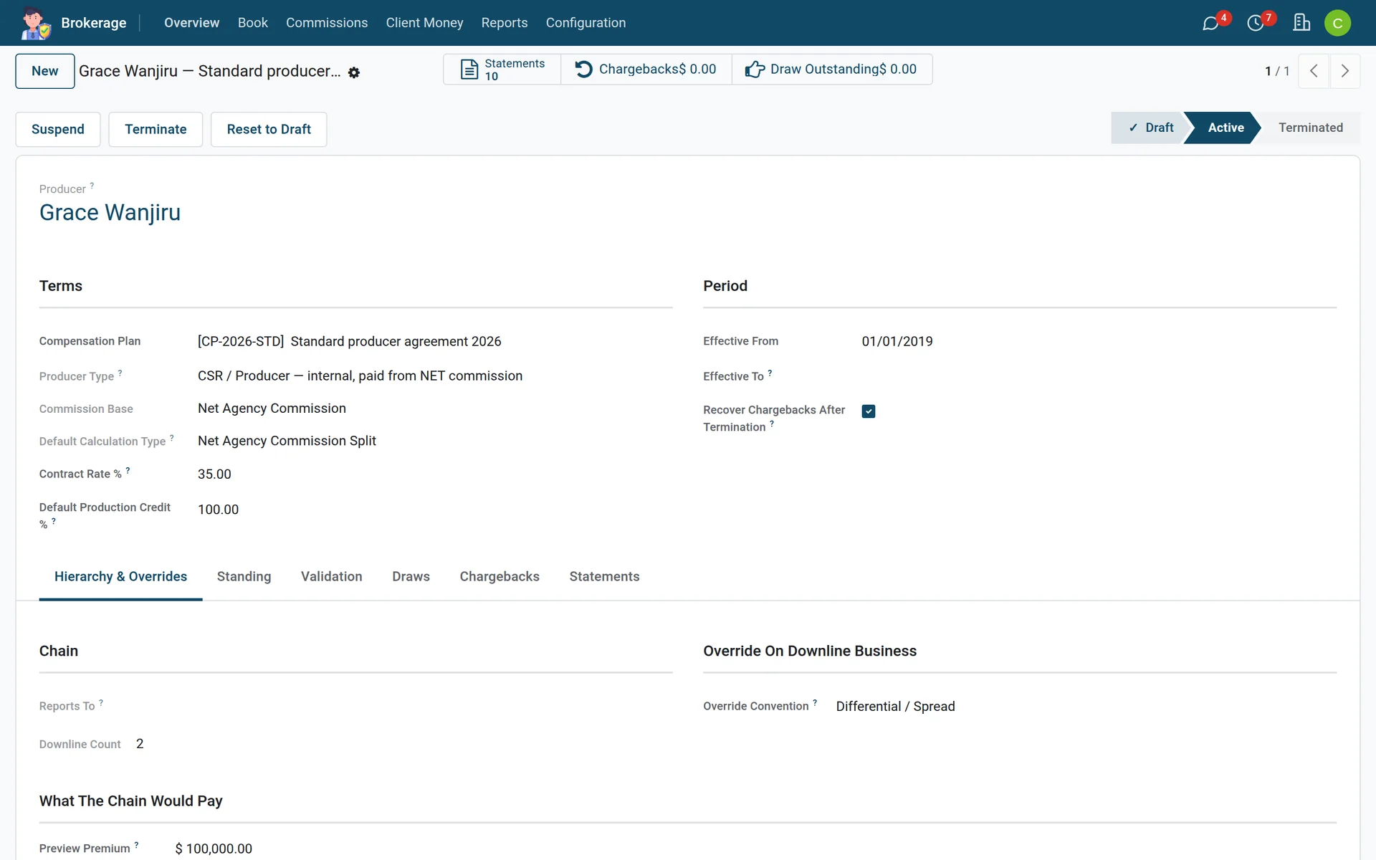Open the Reports menu
The image size is (1376, 860).
point(505,23)
